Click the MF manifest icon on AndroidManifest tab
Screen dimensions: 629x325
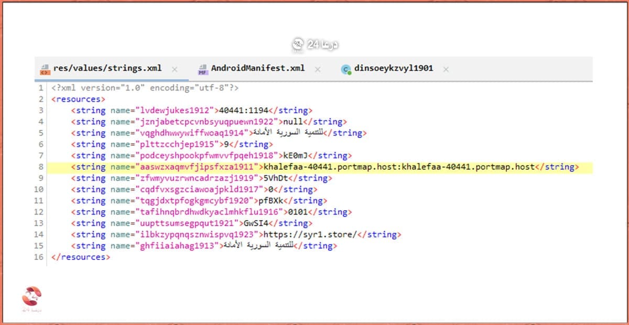point(203,69)
